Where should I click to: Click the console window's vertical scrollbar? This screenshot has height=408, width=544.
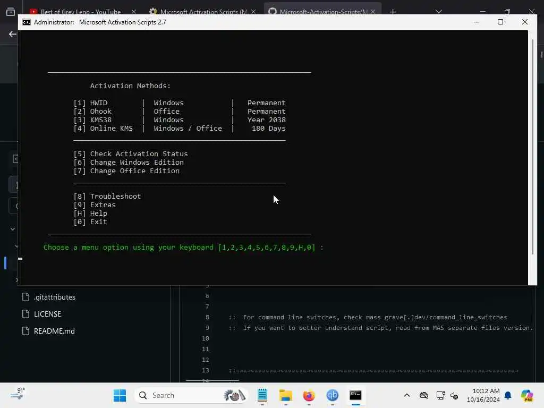pos(533,147)
